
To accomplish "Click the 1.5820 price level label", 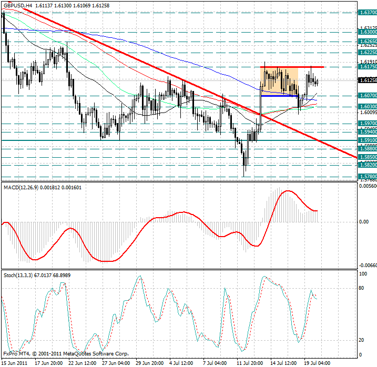I will [368, 165].
